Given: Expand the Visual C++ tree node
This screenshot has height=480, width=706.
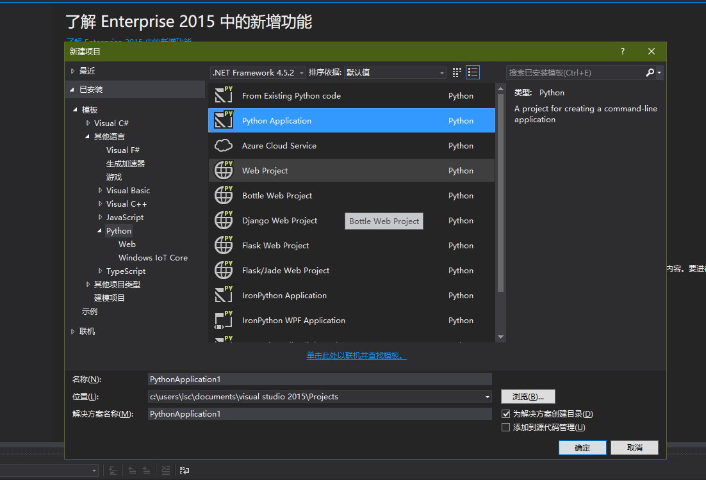Looking at the screenshot, I should point(100,204).
